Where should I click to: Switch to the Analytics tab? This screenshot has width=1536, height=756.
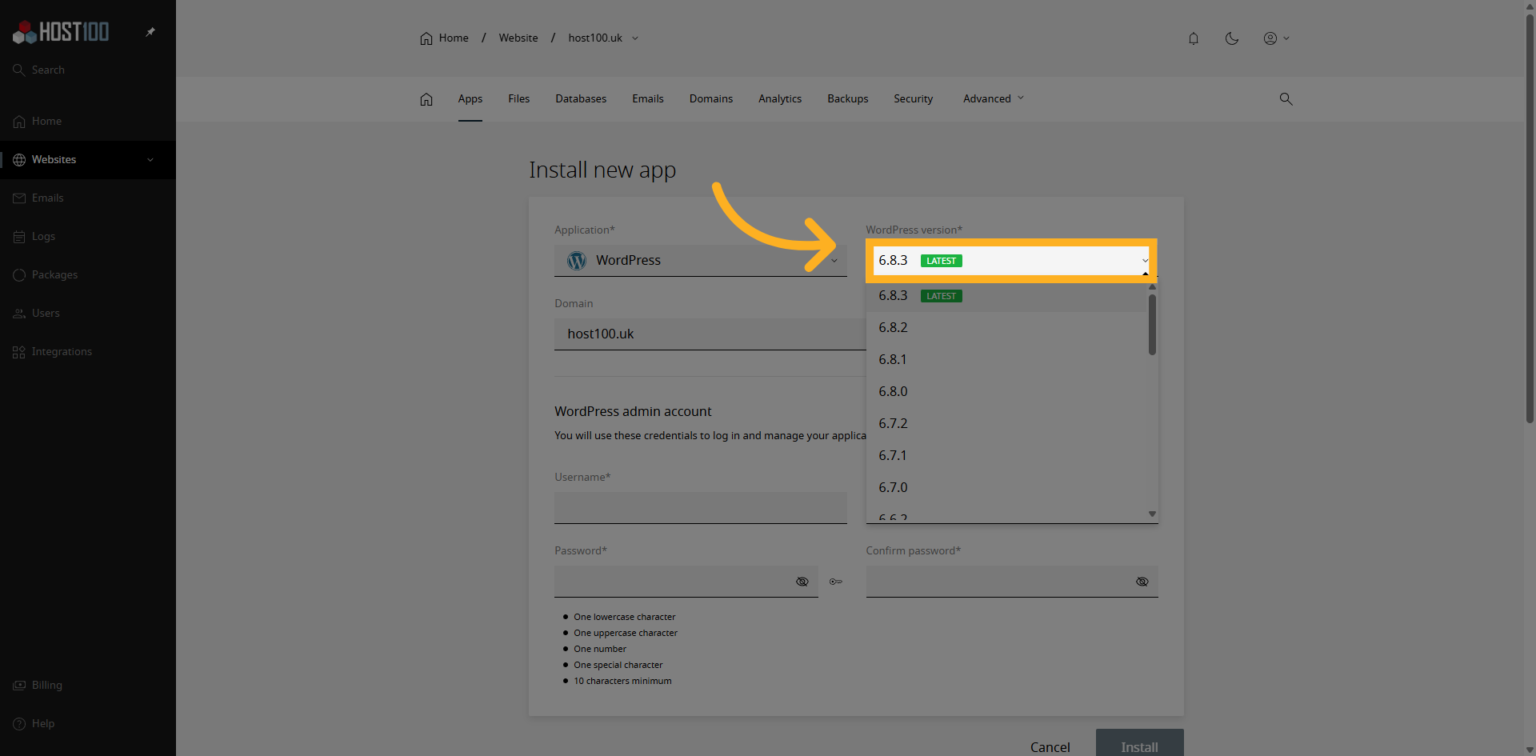[x=780, y=98]
